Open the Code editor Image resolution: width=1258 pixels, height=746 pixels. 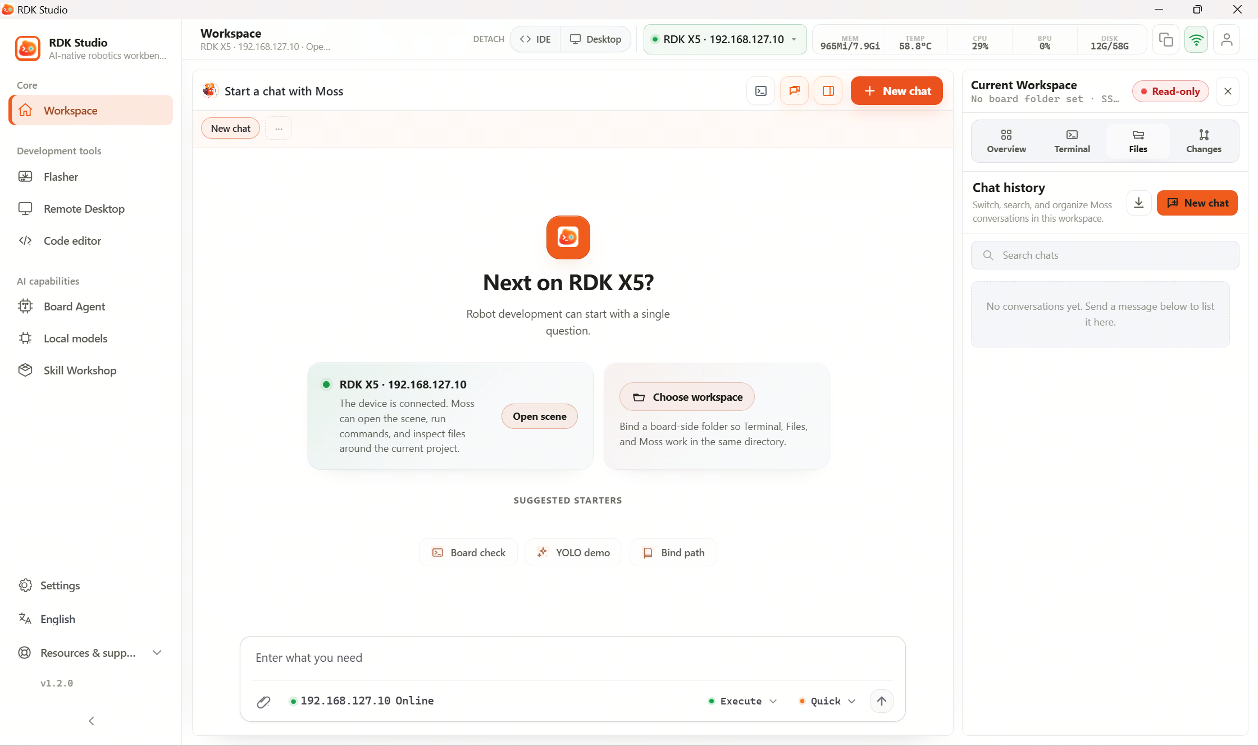point(90,241)
